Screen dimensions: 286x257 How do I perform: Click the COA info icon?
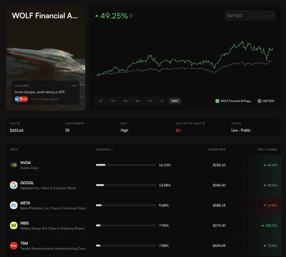18,123
